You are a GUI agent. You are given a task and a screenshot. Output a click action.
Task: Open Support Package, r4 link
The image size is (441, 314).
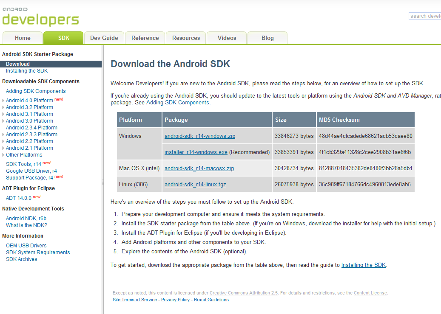tap(29, 178)
